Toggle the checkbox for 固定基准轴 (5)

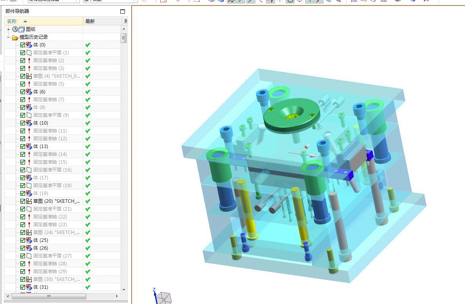point(23,84)
